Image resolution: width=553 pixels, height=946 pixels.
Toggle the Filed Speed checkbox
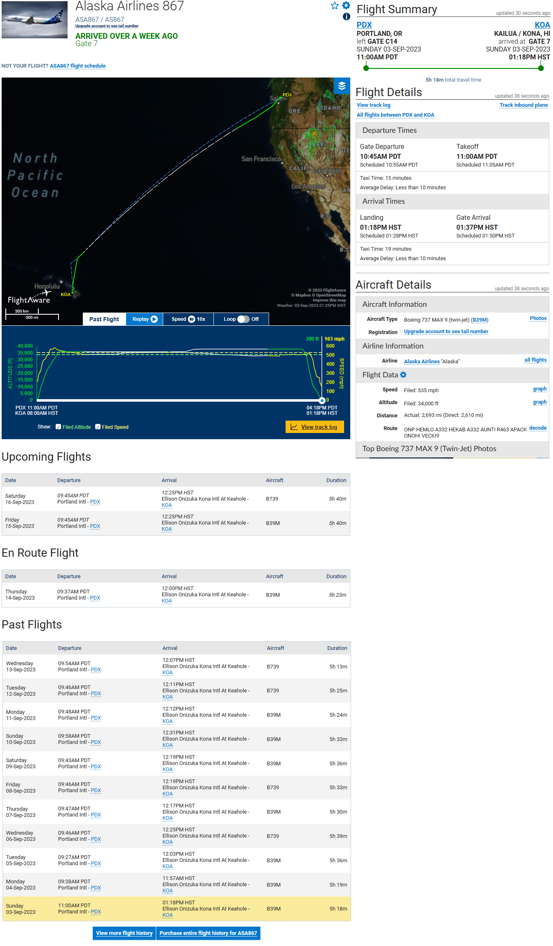(x=98, y=427)
